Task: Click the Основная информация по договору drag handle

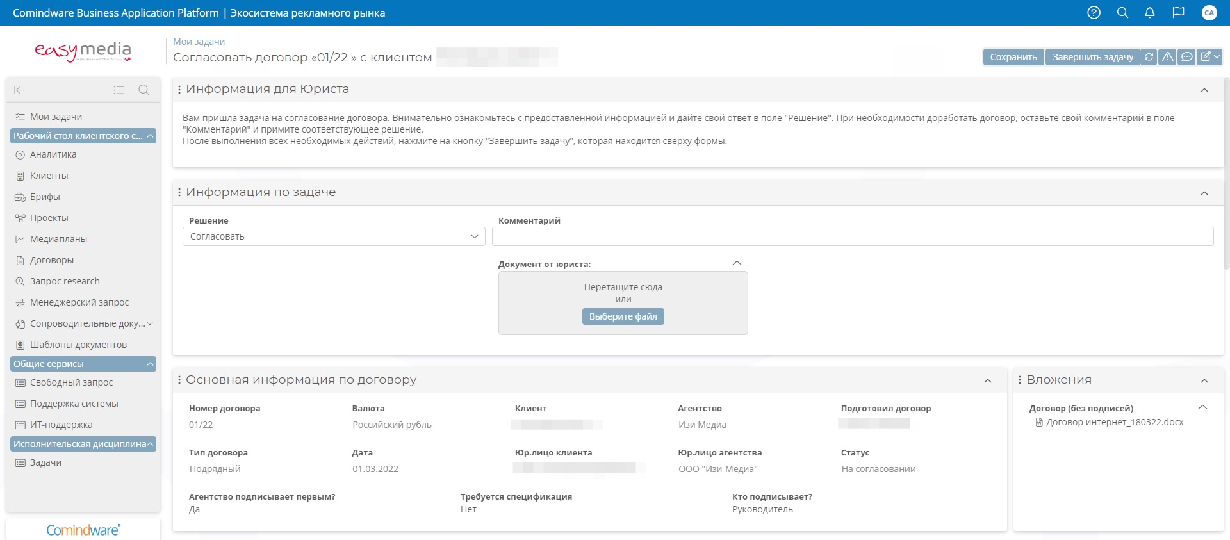Action: 179,380
